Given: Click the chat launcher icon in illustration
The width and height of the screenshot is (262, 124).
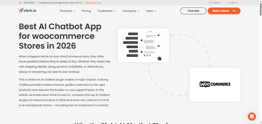Looking at the screenshot, I should [159, 58].
